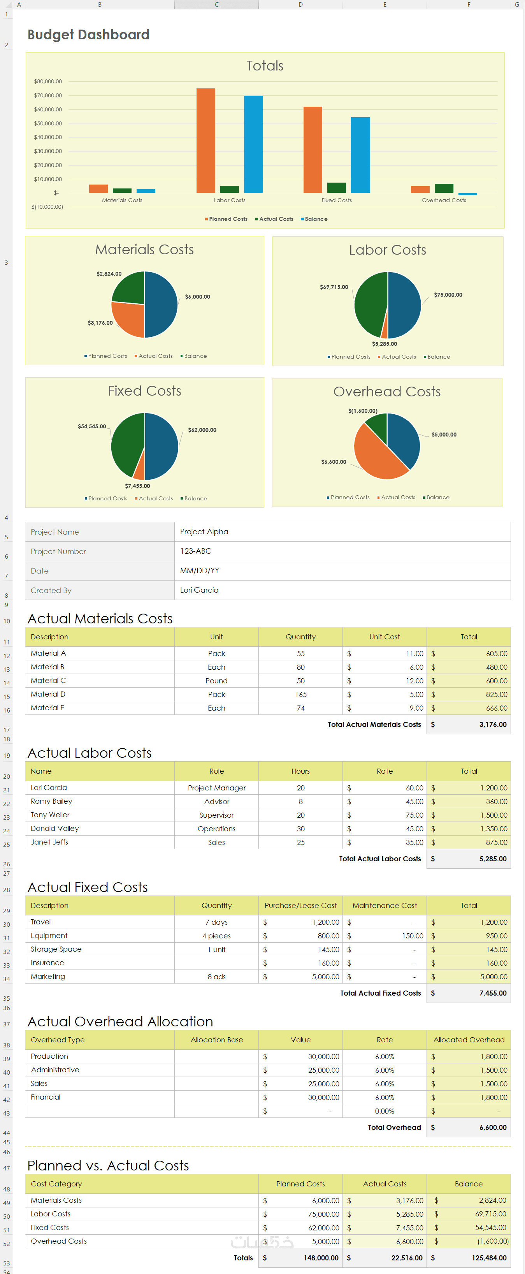Select the Project Manager role cell
The width and height of the screenshot is (525, 1274).
pos(216,788)
